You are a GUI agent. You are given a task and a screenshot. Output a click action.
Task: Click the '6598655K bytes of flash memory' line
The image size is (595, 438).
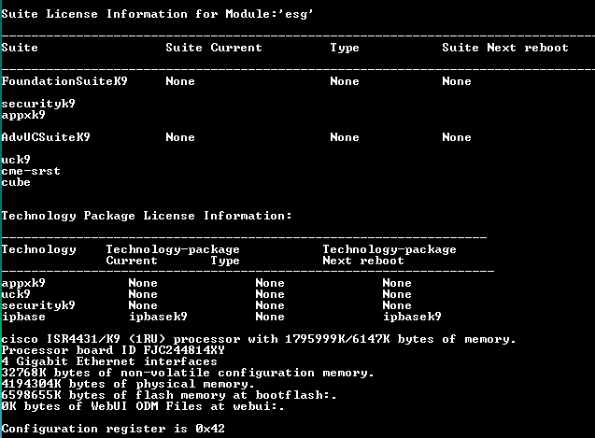169,395
